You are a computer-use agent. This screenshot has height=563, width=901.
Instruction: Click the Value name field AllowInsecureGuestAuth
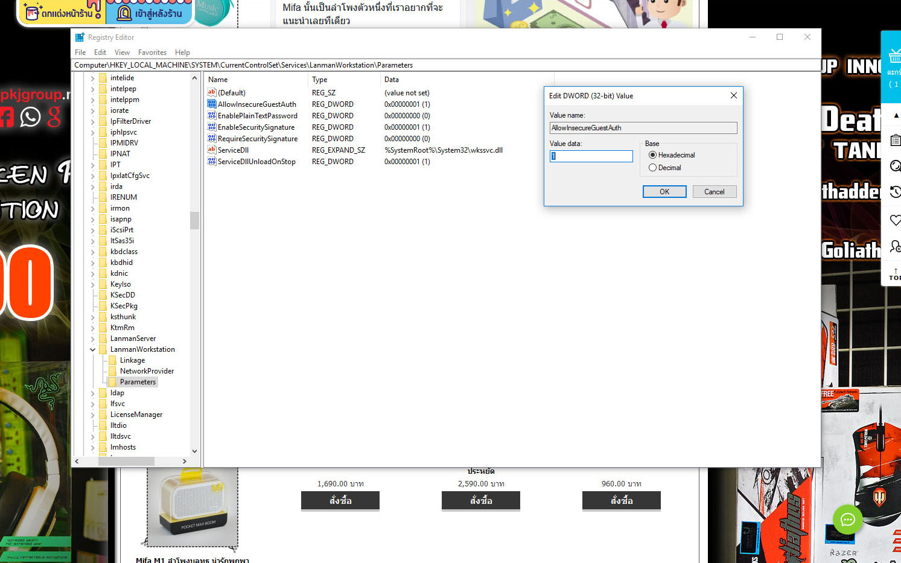coord(643,128)
